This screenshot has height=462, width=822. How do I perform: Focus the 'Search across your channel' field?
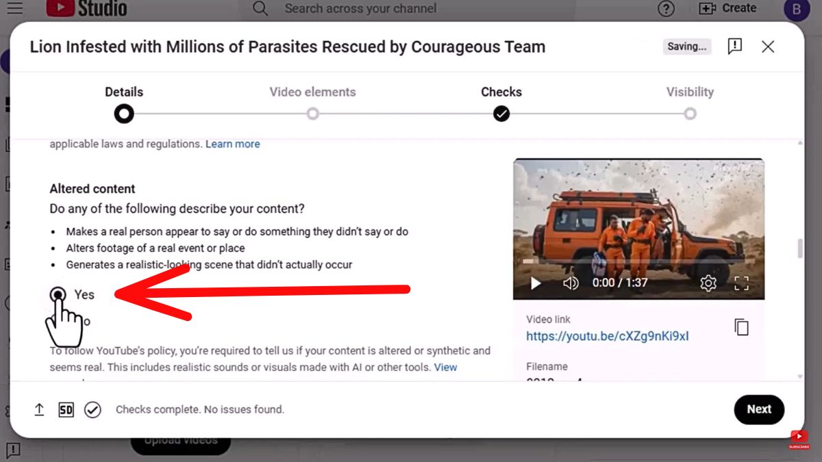360,8
